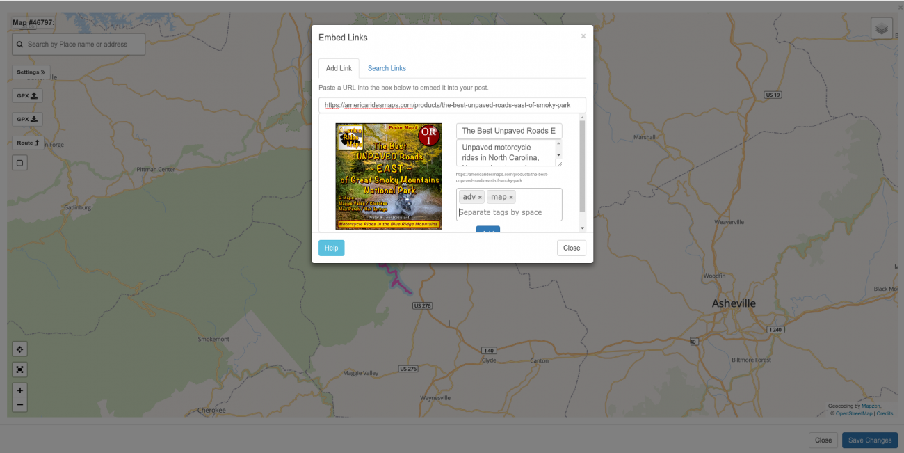The height and width of the screenshot is (453, 904).
Task: Click the square draw-shape tool below Route
Action: coord(19,163)
